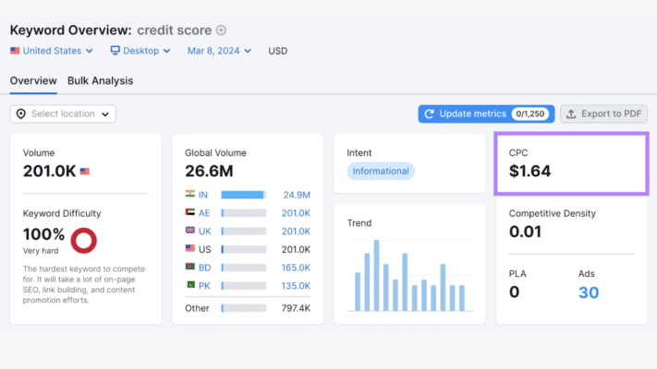Click the Pakistan flag icon
This screenshot has height=369, width=657.
189,284
